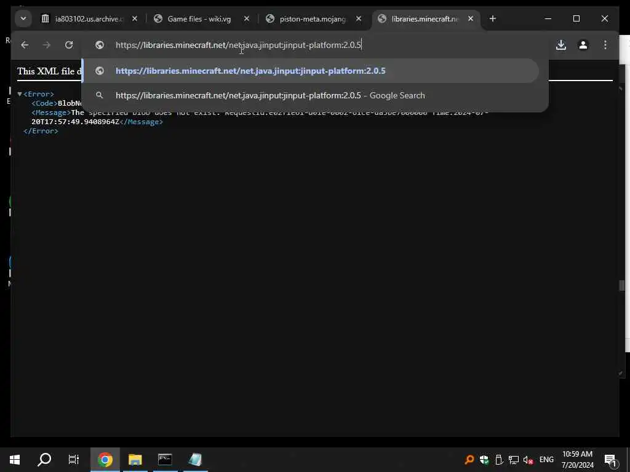Click the </Error> closing tag
This screenshot has height=472, width=630.
click(x=41, y=131)
